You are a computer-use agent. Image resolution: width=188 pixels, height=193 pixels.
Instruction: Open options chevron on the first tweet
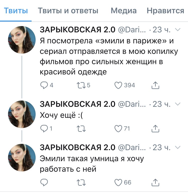tap(177, 30)
